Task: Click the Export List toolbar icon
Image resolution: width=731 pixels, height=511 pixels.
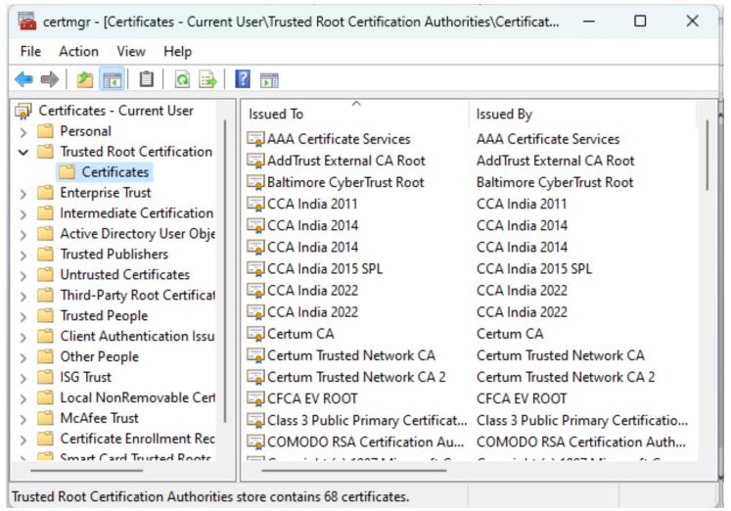Action: coord(207,79)
